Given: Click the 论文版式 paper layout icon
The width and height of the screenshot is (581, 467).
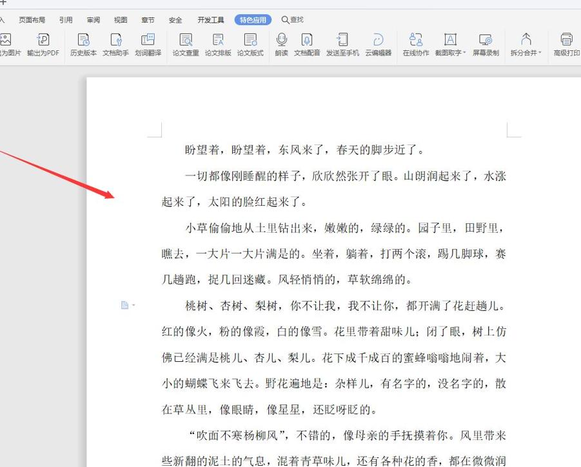Looking at the screenshot, I should pyautogui.click(x=250, y=45).
